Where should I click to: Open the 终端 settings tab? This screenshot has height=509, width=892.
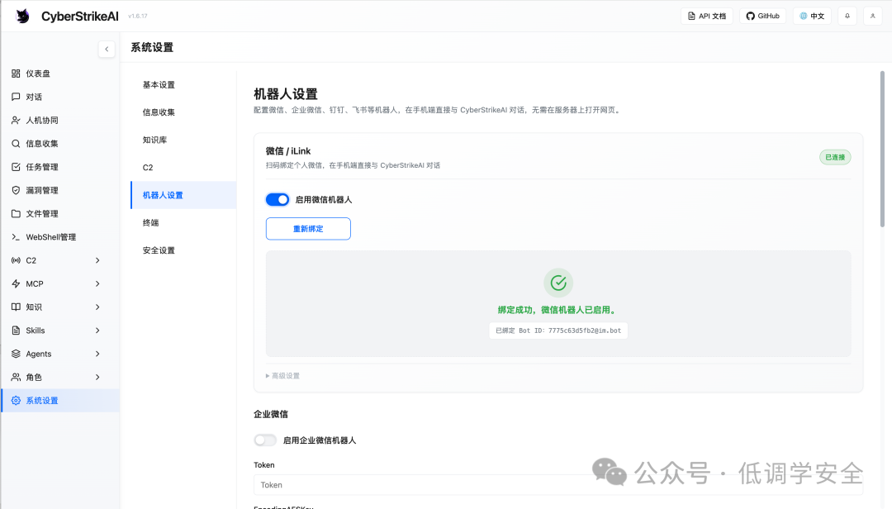[183, 222]
